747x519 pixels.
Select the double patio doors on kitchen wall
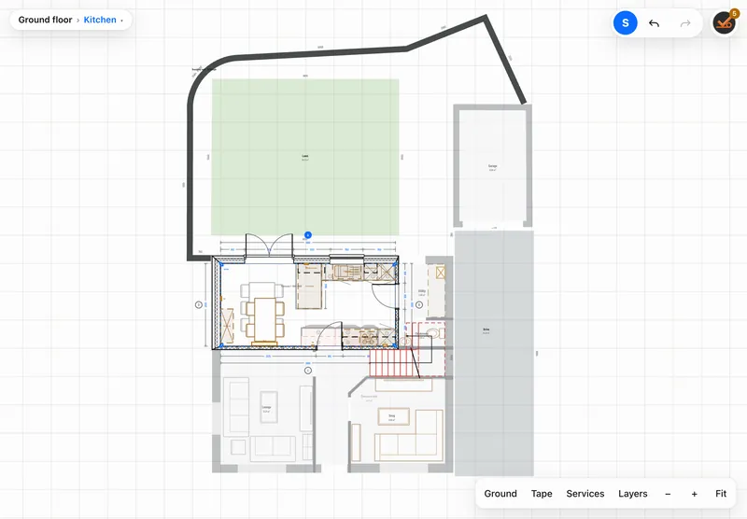click(269, 246)
